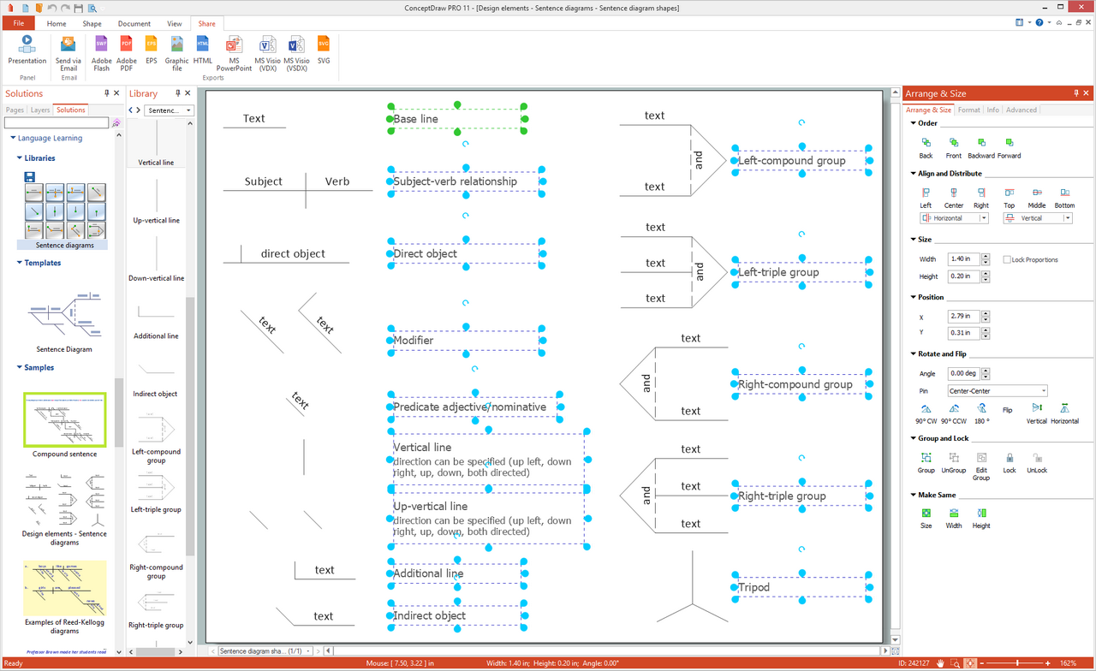Screen dimensions: 1096x671
Task: Align objects to Bottom
Action: [1064, 198]
